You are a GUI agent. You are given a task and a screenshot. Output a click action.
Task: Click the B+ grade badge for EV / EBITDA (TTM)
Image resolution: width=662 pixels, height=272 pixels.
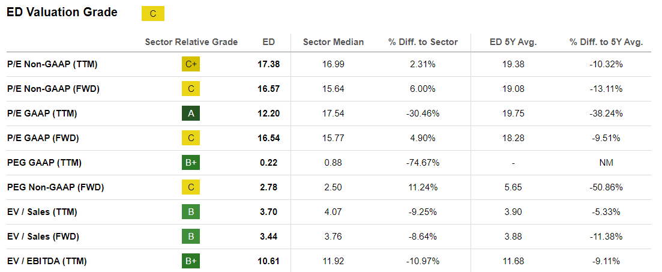pyautogui.click(x=191, y=261)
